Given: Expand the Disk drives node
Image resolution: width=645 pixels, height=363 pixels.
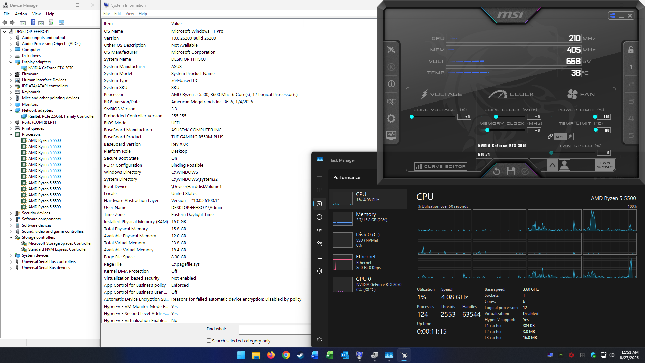Looking at the screenshot, I should click(x=11, y=56).
